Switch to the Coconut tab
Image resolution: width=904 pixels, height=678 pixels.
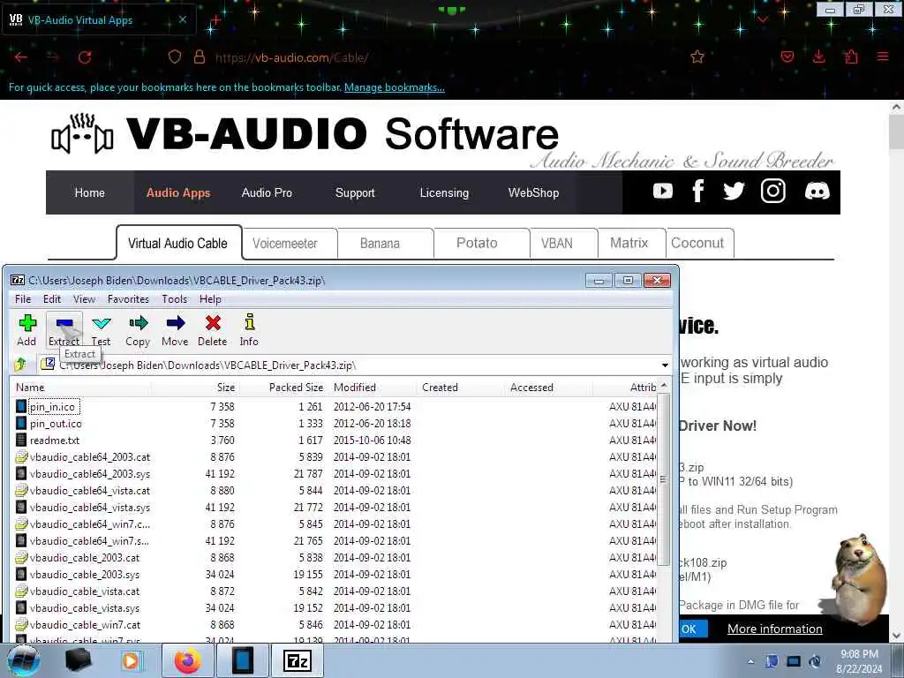[x=699, y=244]
